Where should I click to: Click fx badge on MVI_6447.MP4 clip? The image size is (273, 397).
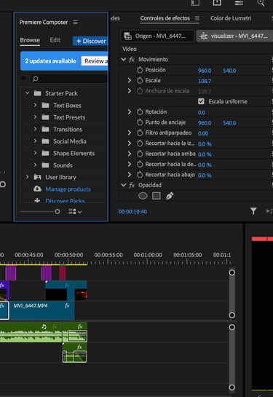point(67,306)
